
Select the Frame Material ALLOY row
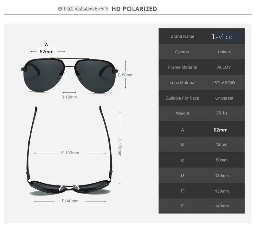(201, 67)
